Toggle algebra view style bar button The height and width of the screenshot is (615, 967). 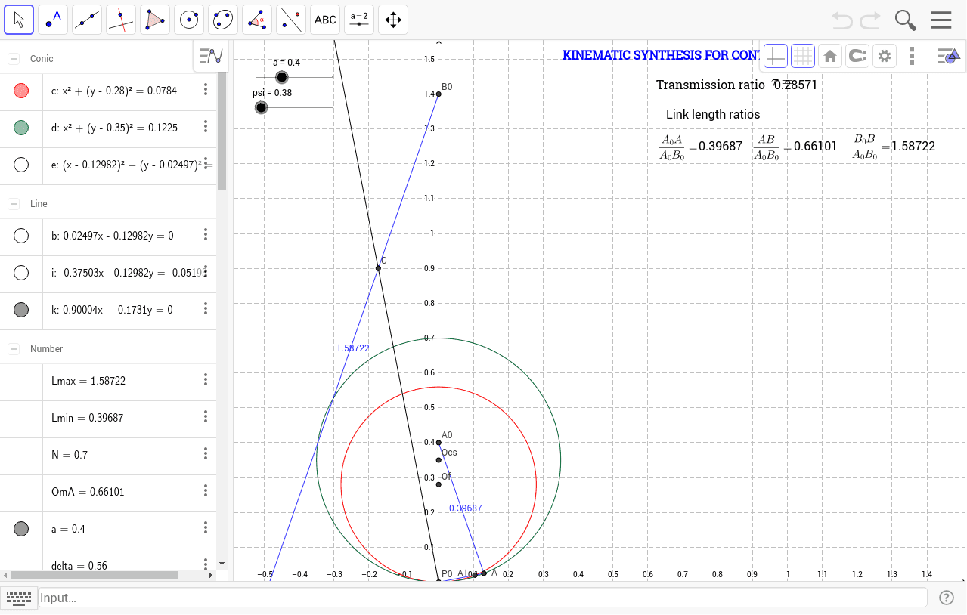(210, 56)
